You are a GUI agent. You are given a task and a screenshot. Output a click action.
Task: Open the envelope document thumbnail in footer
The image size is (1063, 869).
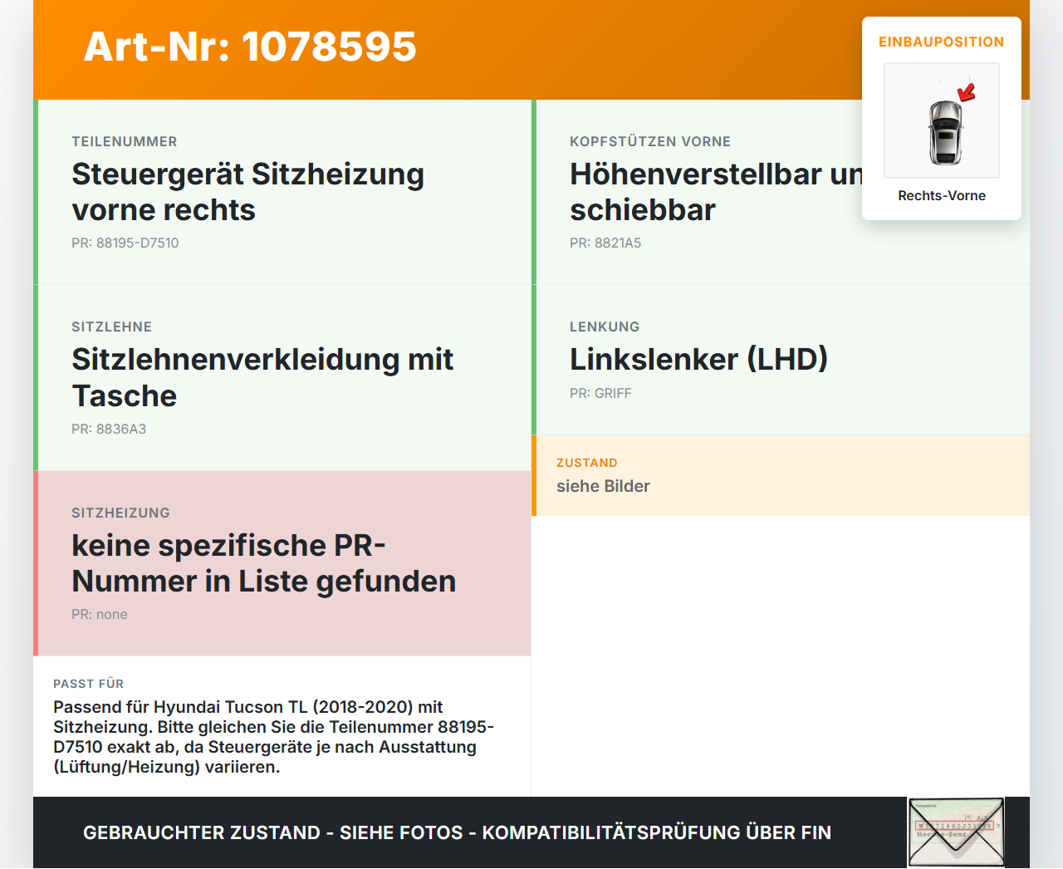click(x=956, y=832)
